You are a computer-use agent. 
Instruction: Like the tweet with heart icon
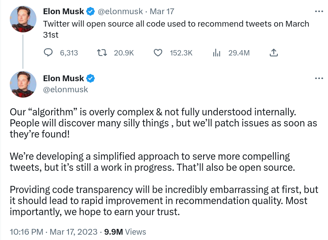click(x=158, y=53)
